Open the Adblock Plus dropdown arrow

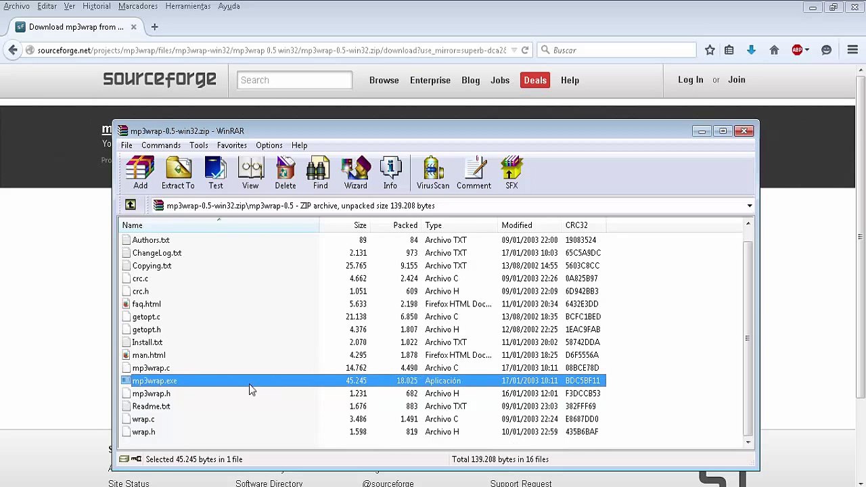807,50
